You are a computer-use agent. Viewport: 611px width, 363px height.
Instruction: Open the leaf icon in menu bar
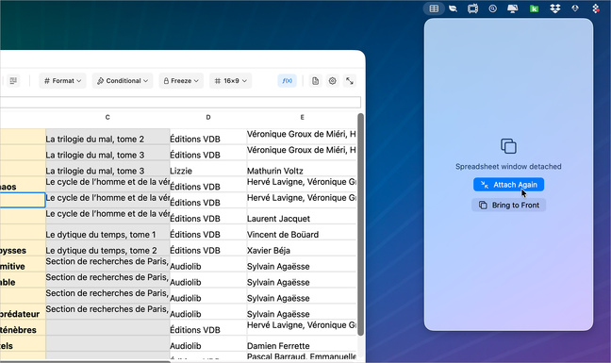tap(453, 8)
